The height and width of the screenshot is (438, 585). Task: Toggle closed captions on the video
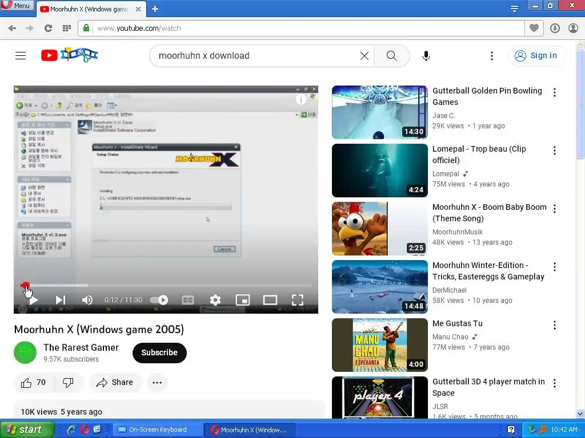click(x=187, y=300)
